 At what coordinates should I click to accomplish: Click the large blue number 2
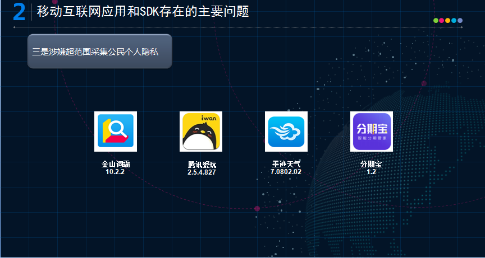[x=19, y=13]
